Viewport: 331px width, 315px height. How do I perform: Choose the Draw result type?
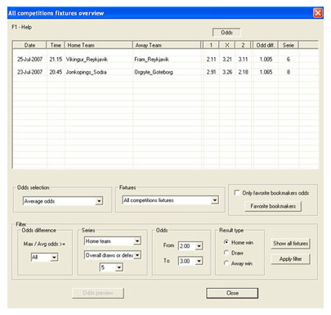[226, 253]
